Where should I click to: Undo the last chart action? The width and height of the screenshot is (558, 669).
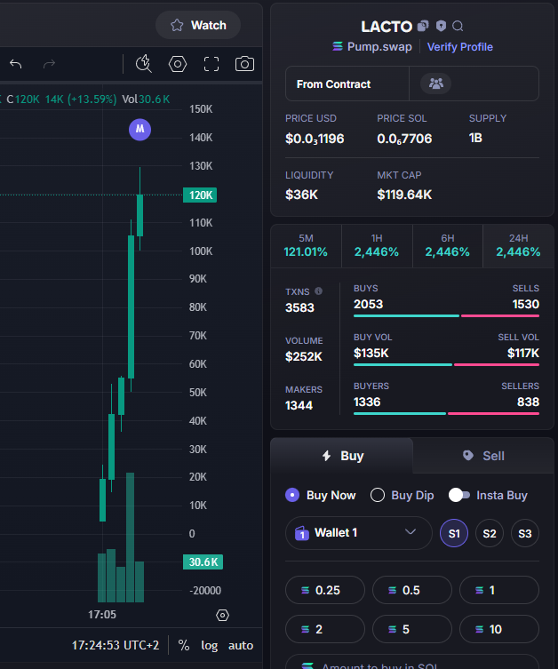pyautogui.click(x=16, y=64)
